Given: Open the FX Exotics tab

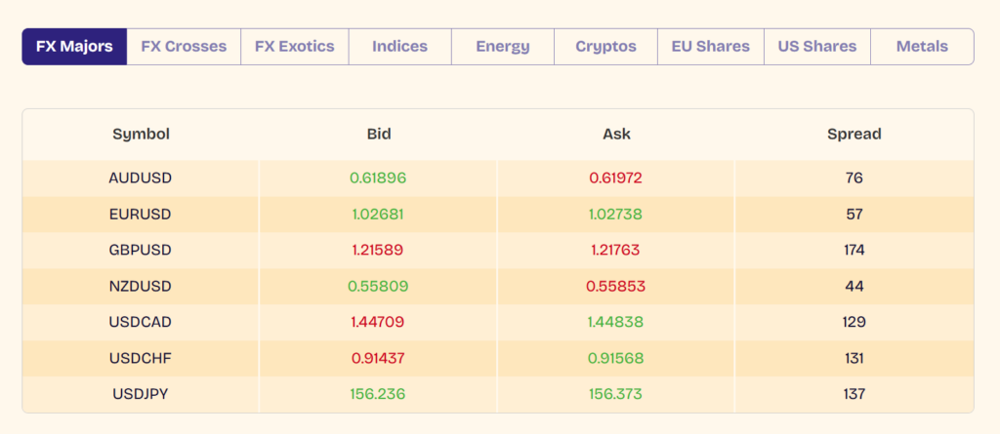Looking at the screenshot, I should (x=294, y=46).
